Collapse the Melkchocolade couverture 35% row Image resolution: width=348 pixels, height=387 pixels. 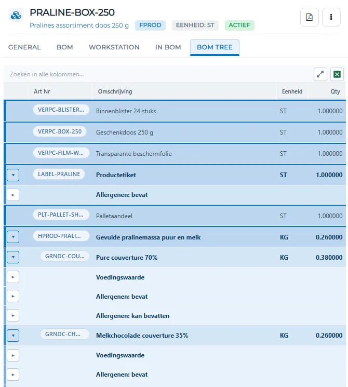(13, 336)
